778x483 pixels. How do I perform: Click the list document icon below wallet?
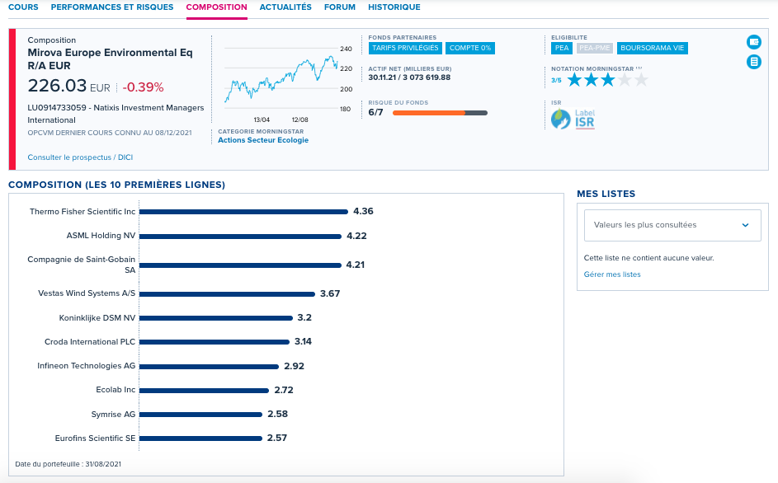click(754, 62)
